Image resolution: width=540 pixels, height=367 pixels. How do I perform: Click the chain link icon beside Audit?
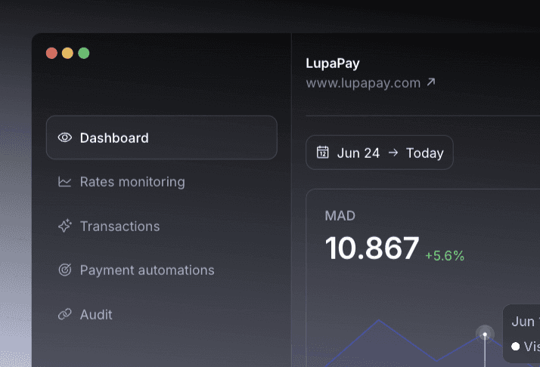[x=65, y=314]
